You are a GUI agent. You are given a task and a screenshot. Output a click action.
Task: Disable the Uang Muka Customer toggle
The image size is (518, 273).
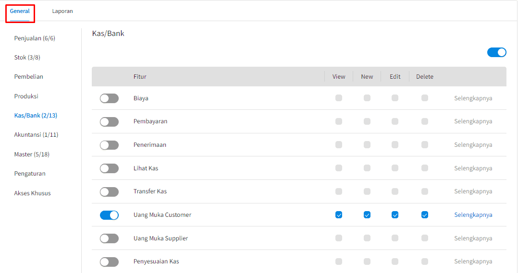(x=109, y=215)
